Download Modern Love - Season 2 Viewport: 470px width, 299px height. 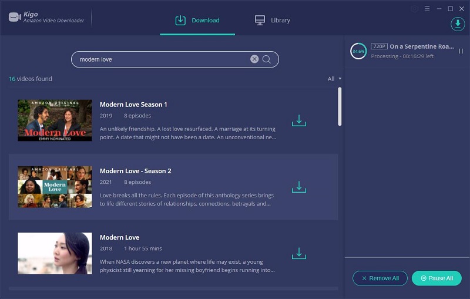pyautogui.click(x=299, y=187)
